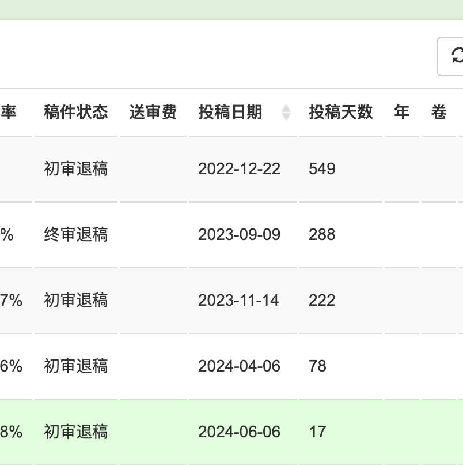Select the row dated 2022-12-22

tap(231, 169)
